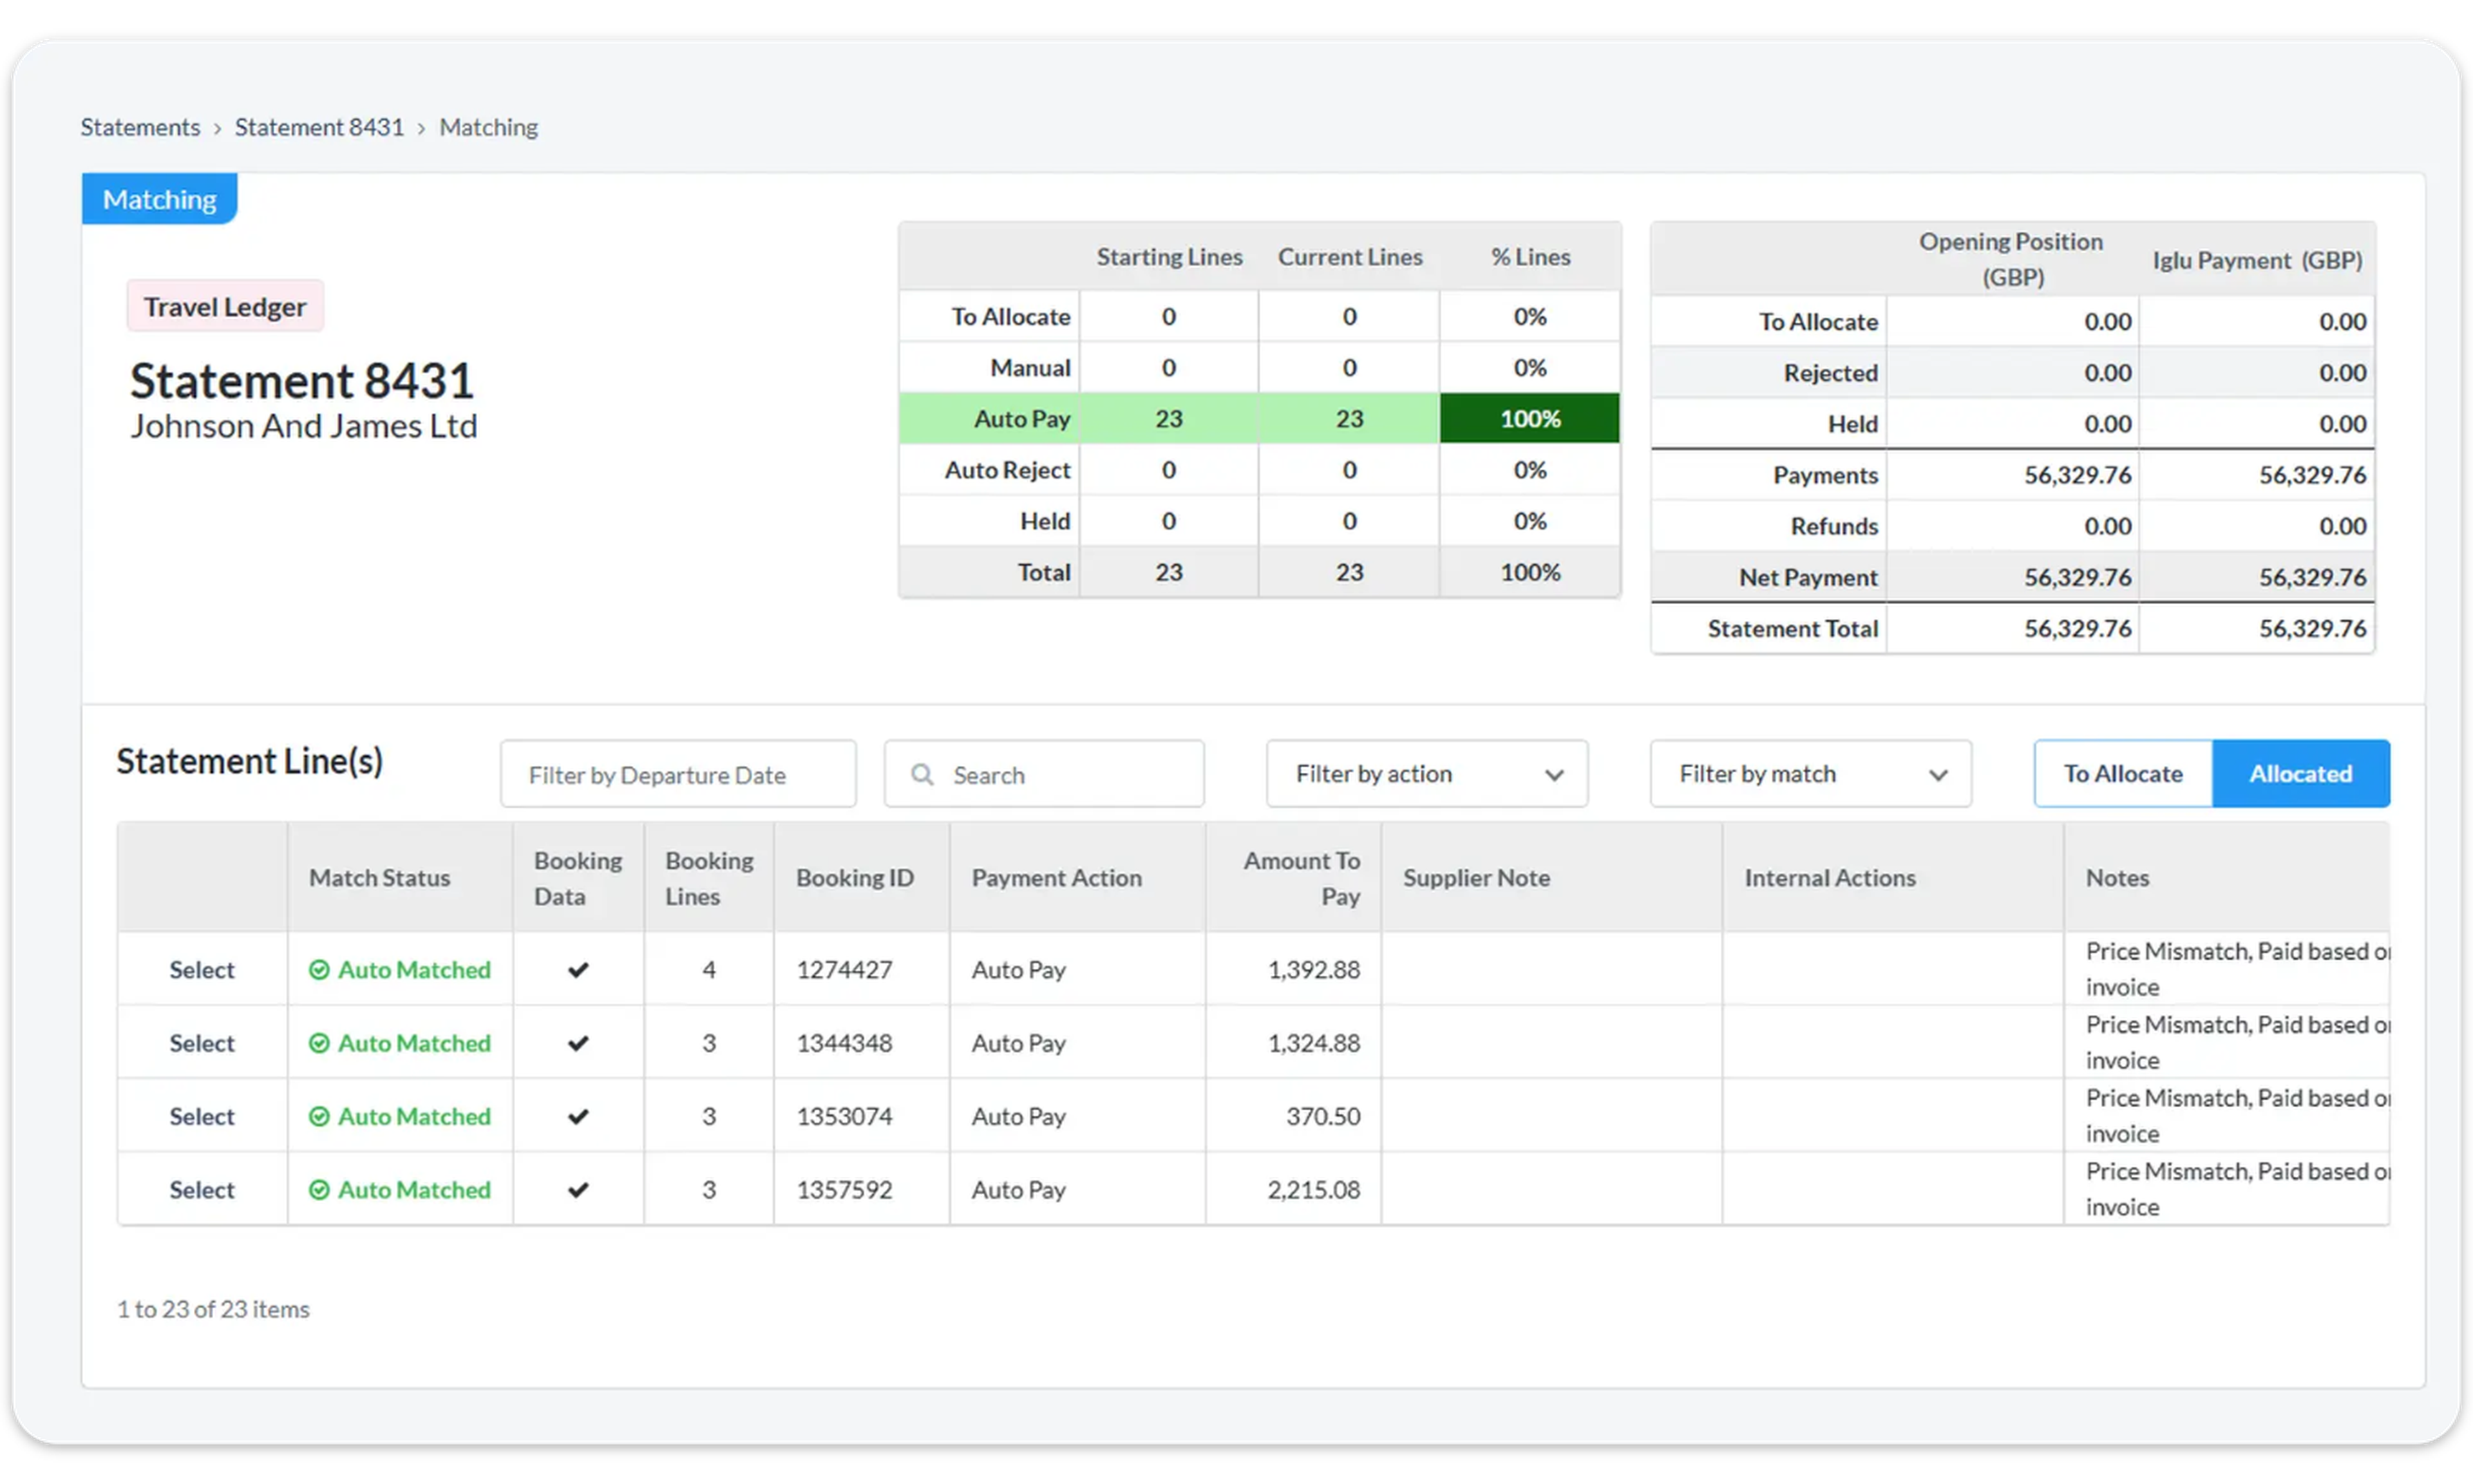This screenshot has width=2473, height=1484.
Task: Open the Matching tab
Action: 160,199
